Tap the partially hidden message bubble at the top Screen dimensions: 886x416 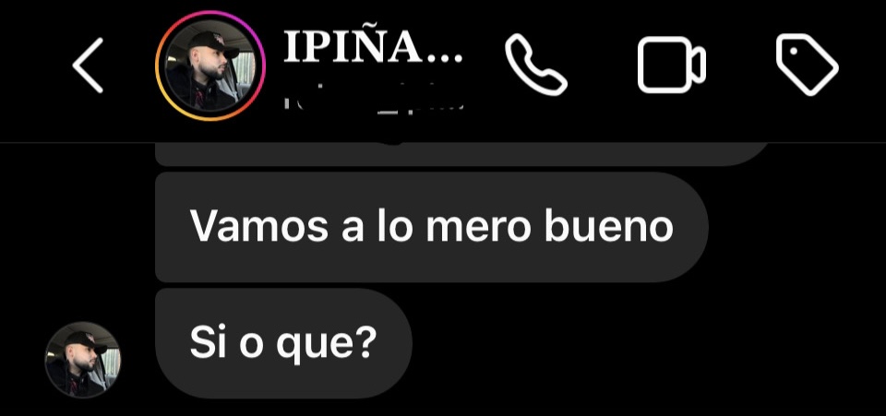tap(462, 155)
